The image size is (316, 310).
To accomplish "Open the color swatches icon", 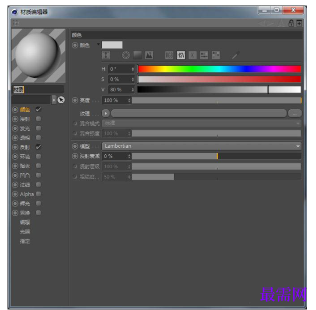I will pos(216,55).
